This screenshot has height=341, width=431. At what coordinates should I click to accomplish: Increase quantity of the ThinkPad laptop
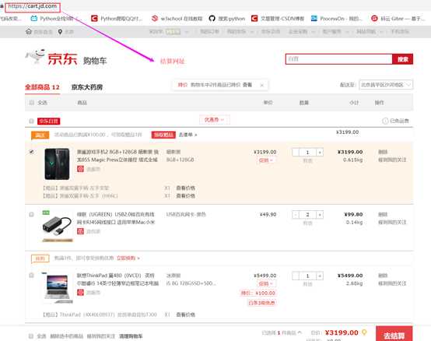(320, 276)
